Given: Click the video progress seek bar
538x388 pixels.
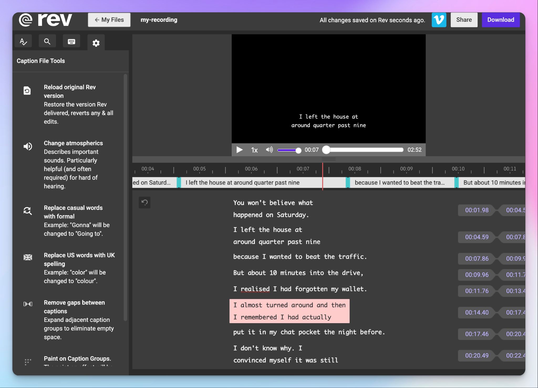Looking at the screenshot, I should pyautogui.click(x=363, y=150).
